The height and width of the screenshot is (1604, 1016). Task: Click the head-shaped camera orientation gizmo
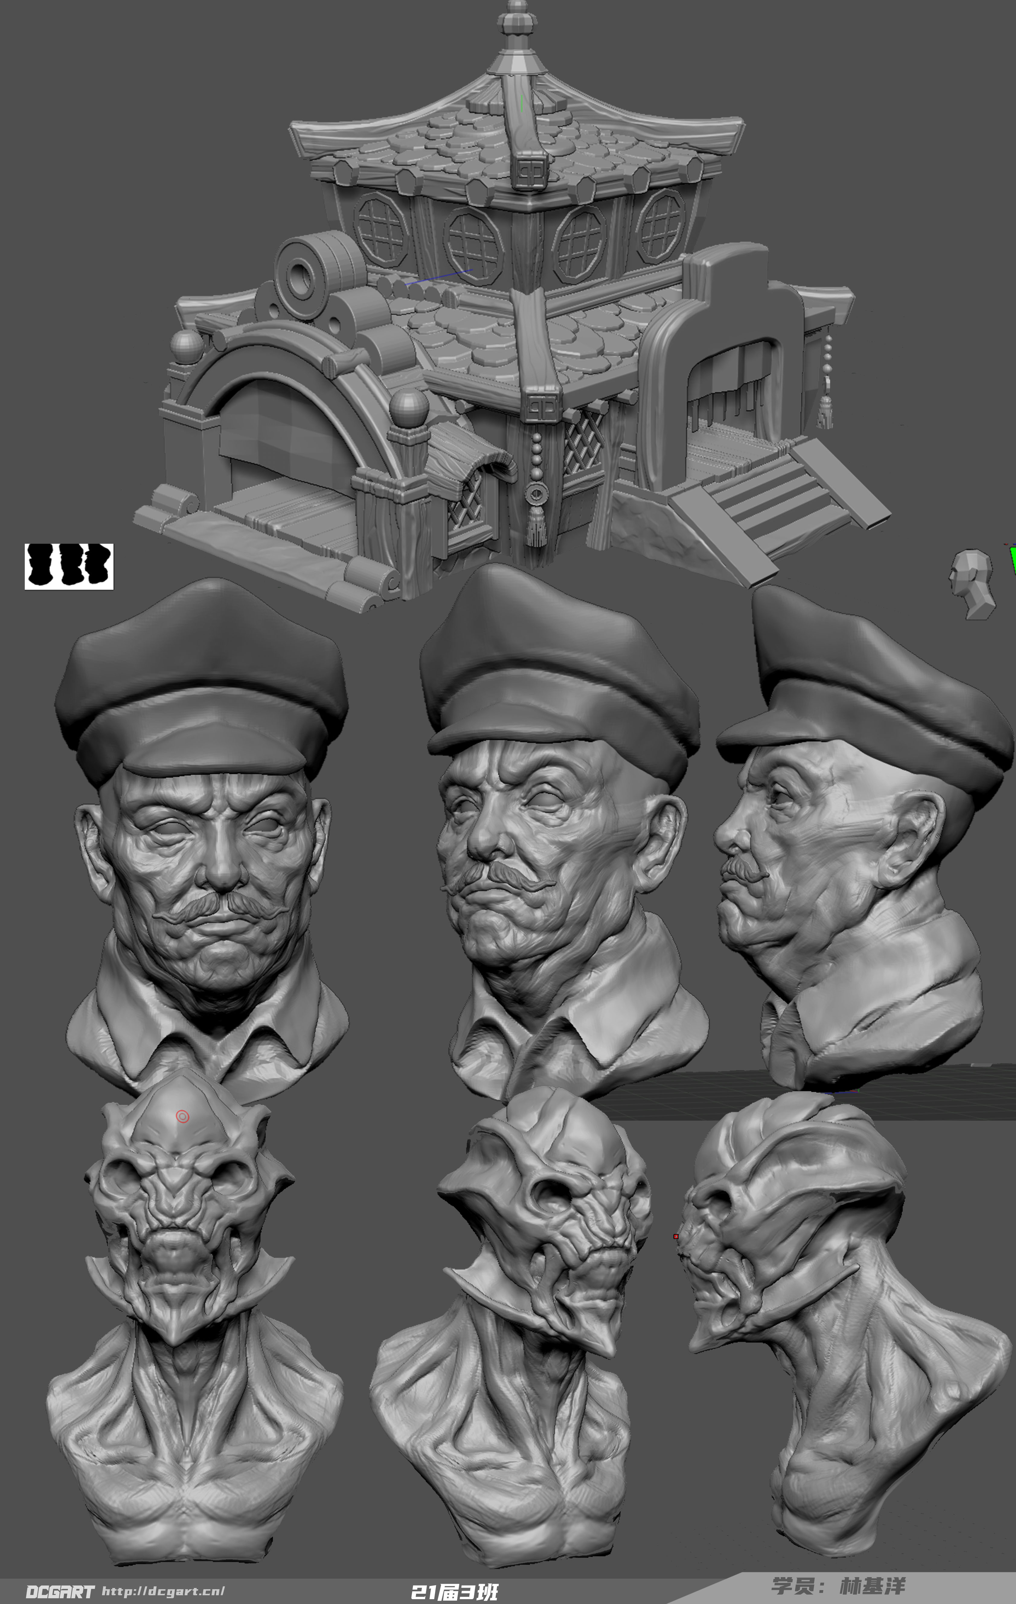point(973,584)
